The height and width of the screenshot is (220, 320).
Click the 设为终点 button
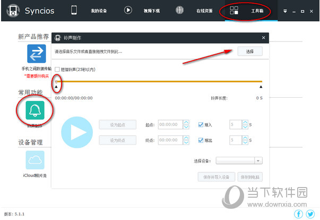pos(118,140)
